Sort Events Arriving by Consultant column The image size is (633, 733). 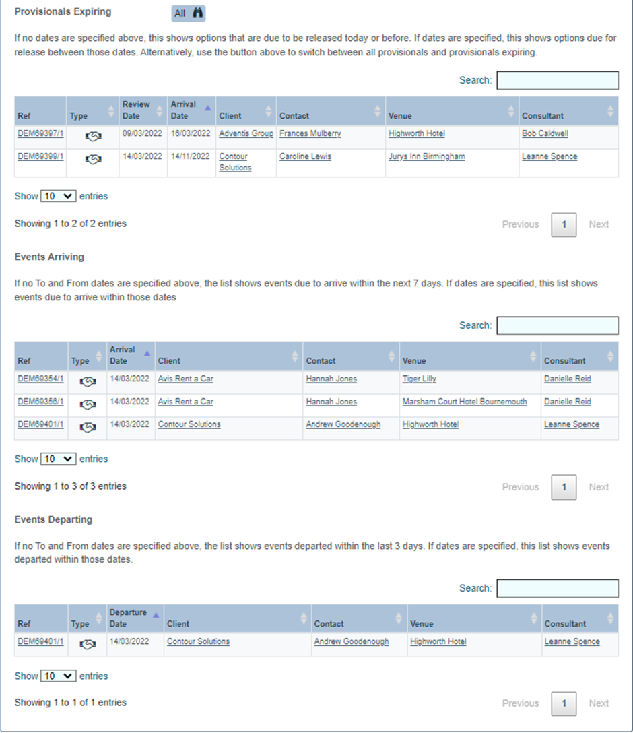point(579,355)
